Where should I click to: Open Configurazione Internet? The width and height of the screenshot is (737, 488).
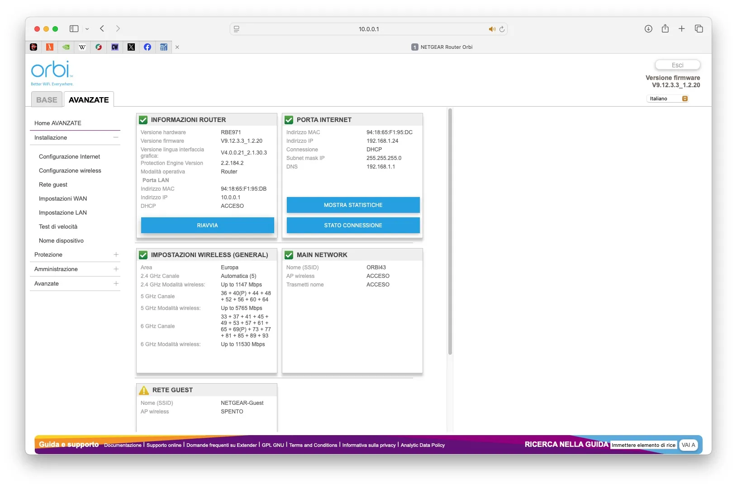pyautogui.click(x=69, y=157)
